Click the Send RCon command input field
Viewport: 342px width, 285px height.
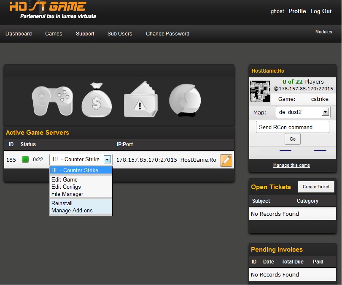(x=293, y=127)
